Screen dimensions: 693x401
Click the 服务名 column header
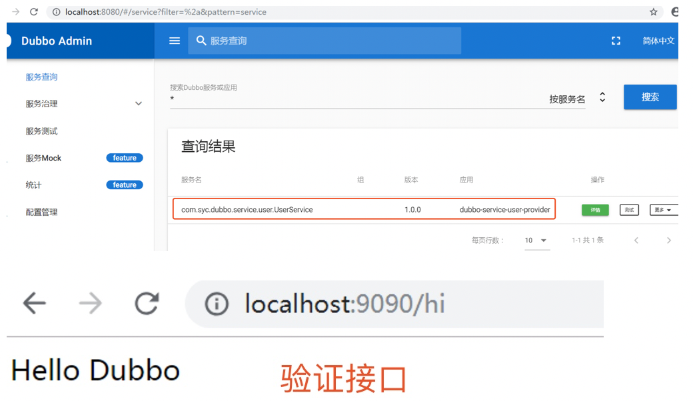[x=191, y=180]
